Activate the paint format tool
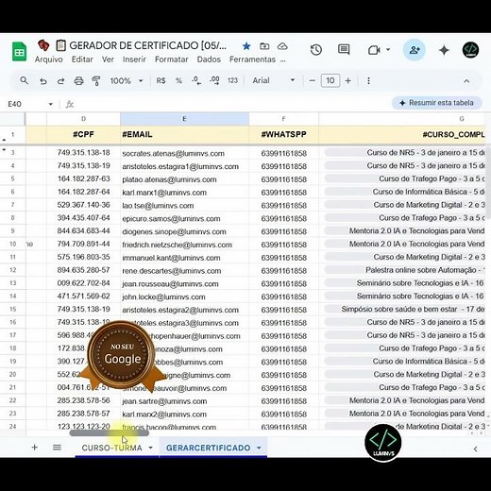 [96, 81]
